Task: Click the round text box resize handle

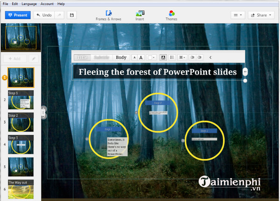Action: coord(245,81)
